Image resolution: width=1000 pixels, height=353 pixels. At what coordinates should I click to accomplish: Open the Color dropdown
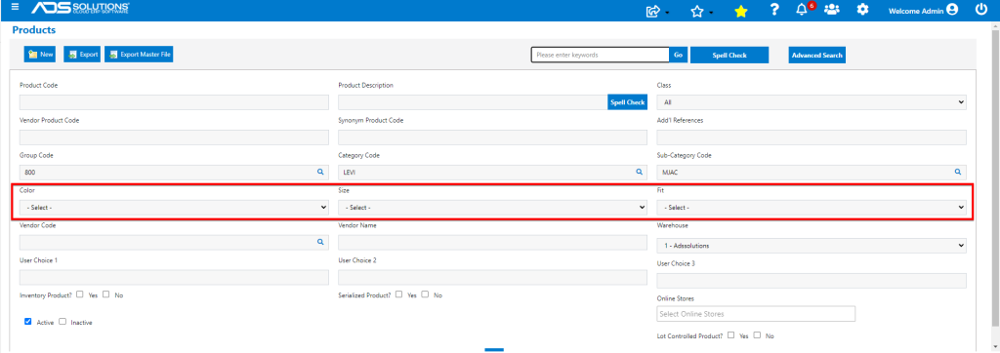[x=174, y=207]
